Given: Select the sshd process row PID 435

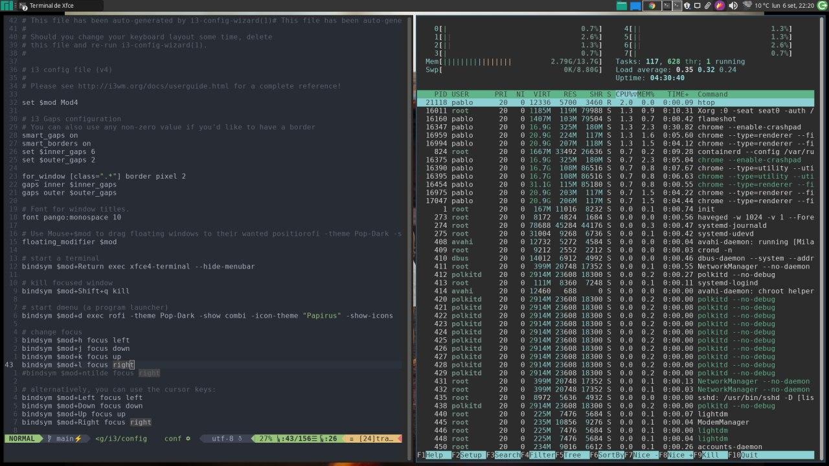Looking at the screenshot, I should coord(615,397).
